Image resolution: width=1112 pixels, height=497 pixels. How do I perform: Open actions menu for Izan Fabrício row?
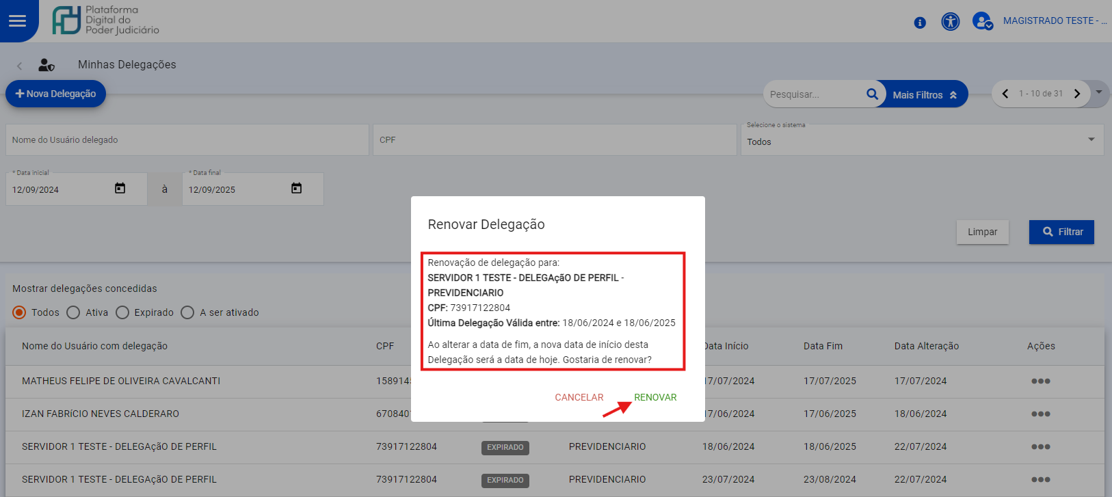1040,414
